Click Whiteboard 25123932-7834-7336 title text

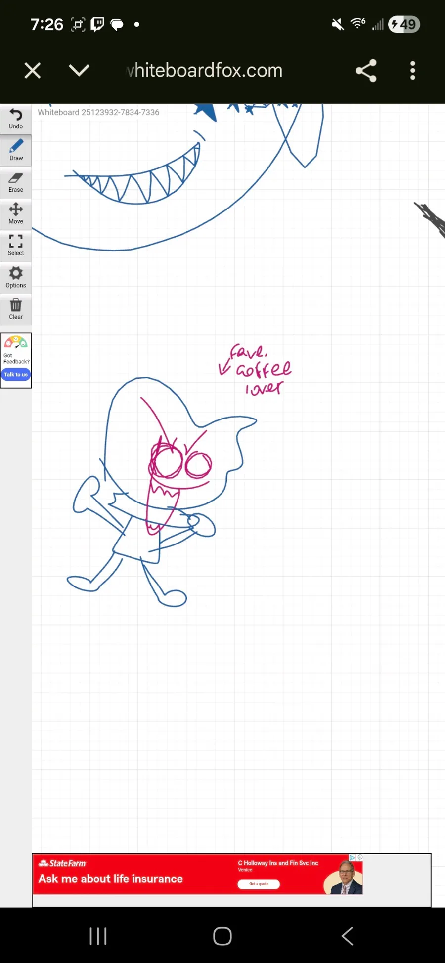point(98,112)
